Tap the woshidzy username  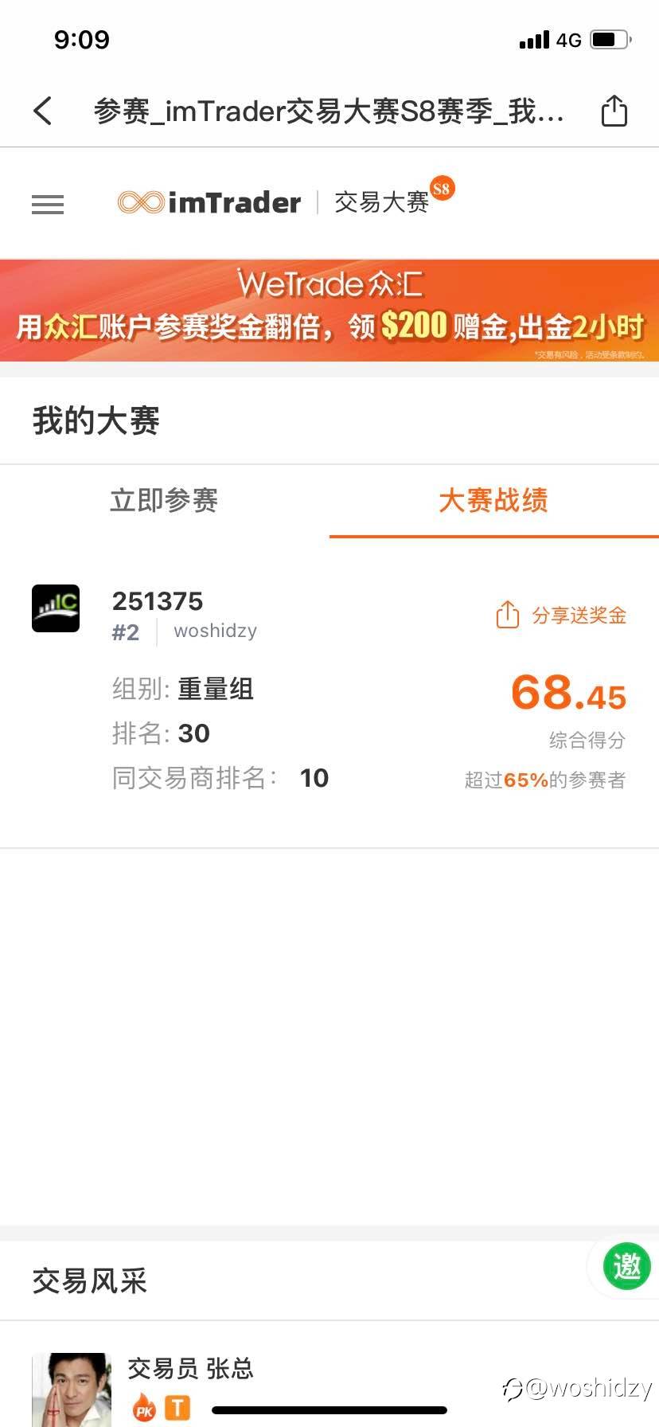[216, 631]
